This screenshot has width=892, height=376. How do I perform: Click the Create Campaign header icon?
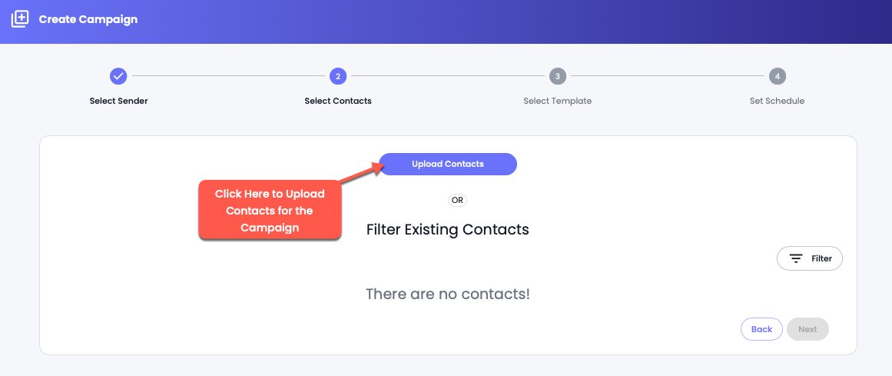[19, 19]
